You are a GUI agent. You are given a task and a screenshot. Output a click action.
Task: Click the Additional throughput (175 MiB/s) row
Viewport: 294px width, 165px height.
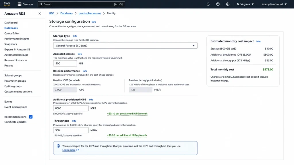pos(242,60)
